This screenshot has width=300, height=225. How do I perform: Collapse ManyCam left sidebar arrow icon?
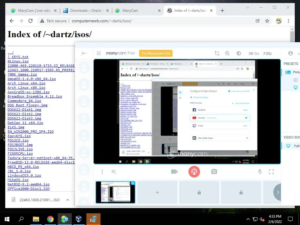pyautogui.click(x=84, y=53)
